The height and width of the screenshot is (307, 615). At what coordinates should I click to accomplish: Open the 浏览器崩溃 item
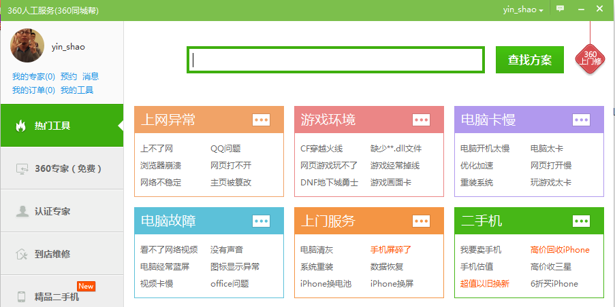tap(161, 166)
